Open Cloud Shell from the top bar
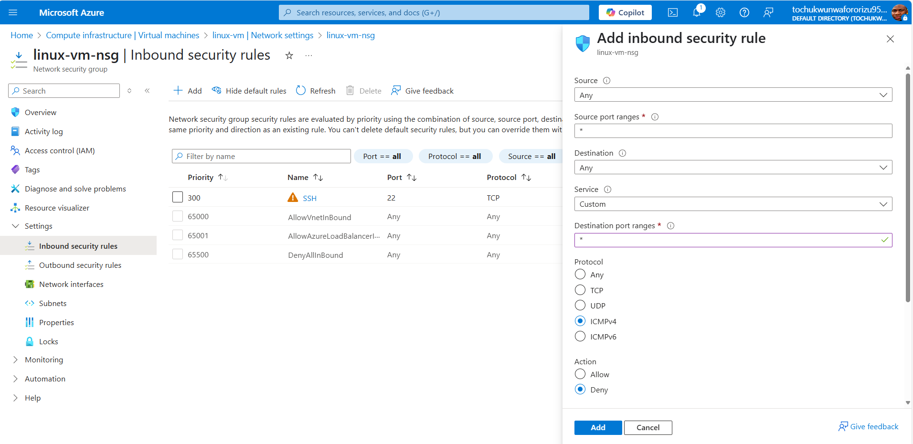Screen dimensions: 913x444 tap(673, 12)
